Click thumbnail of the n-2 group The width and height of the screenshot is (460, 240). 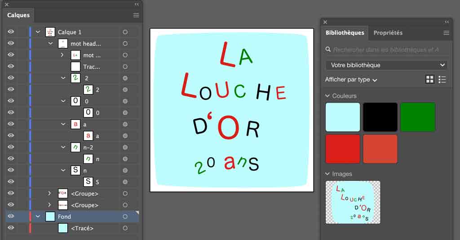coord(75,147)
